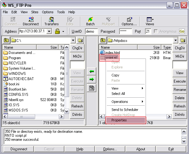The width and height of the screenshot is (189, 154).
Task: Click the right-pointing green upload arrow
Action: pyautogui.click(x=92, y=79)
